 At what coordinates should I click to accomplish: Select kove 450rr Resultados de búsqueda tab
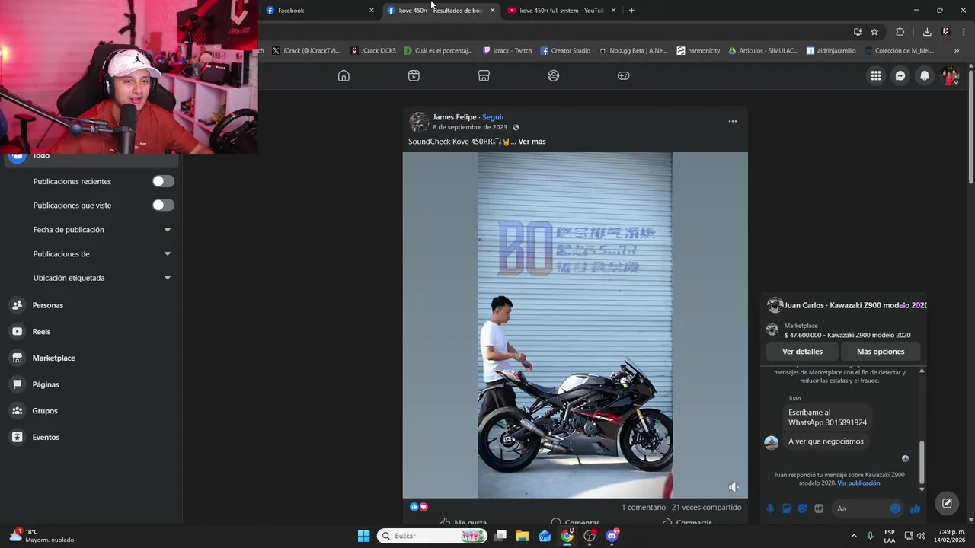tap(441, 11)
